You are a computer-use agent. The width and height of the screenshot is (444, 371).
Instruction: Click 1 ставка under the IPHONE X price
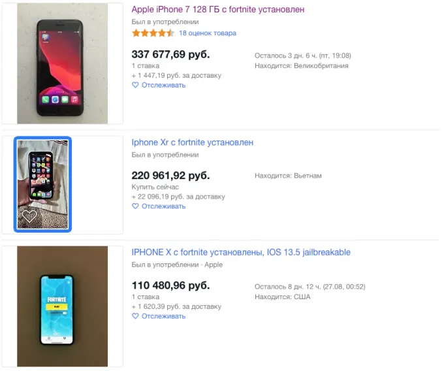pyautogui.click(x=145, y=297)
